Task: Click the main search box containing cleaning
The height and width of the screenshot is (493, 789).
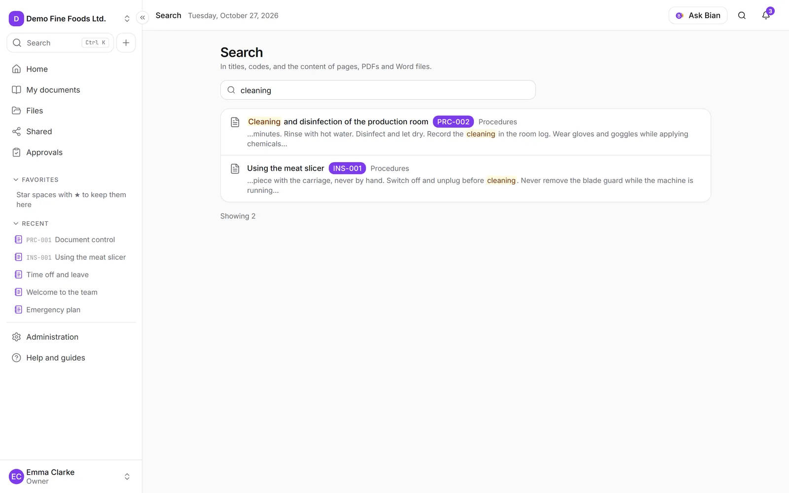Action: click(x=378, y=90)
